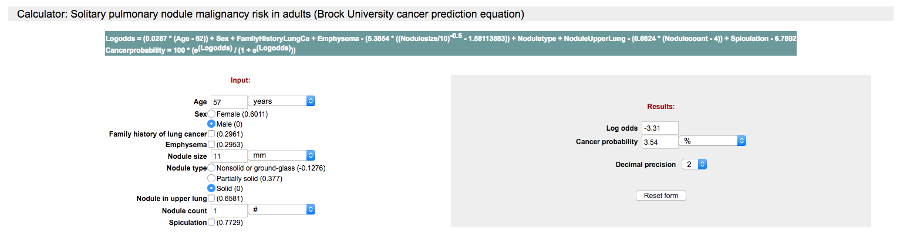Open the Cancer probability percent dropdown
900x235 pixels.
(x=713, y=141)
